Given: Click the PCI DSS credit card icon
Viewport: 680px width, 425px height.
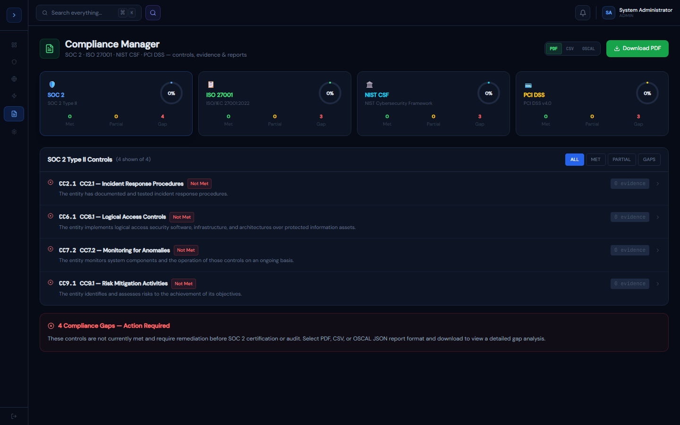Looking at the screenshot, I should (528, 85).
